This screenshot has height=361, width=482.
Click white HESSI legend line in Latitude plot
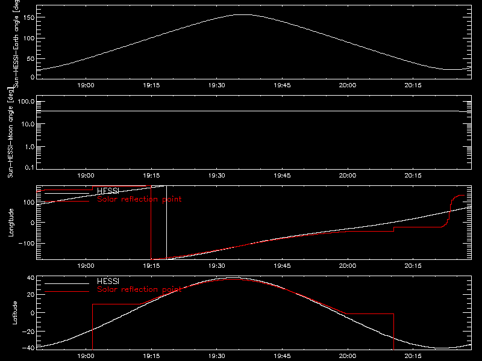67,283
